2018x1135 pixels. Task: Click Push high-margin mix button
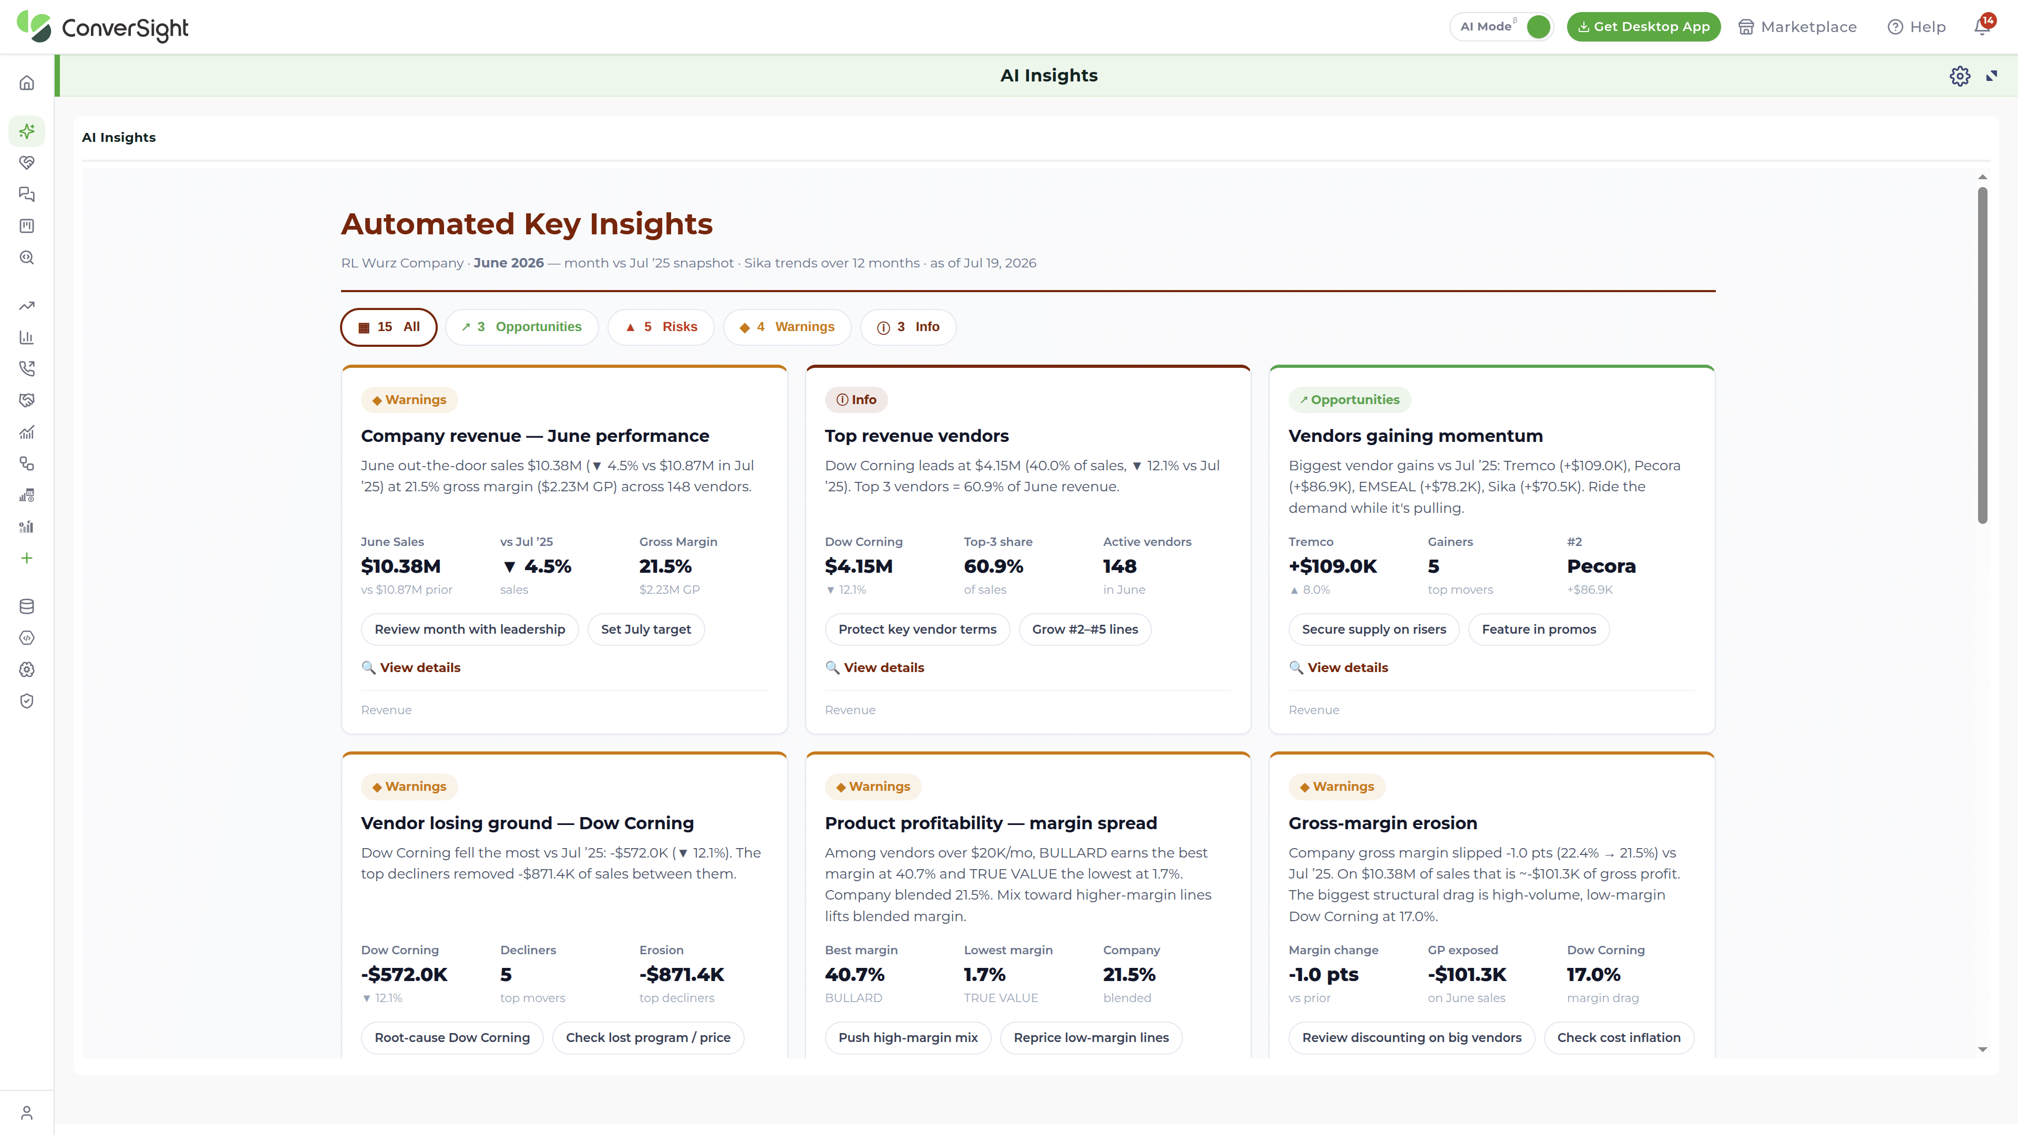pos(908,1037)
